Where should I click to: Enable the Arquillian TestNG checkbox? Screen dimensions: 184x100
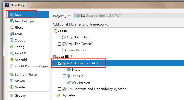59,44
